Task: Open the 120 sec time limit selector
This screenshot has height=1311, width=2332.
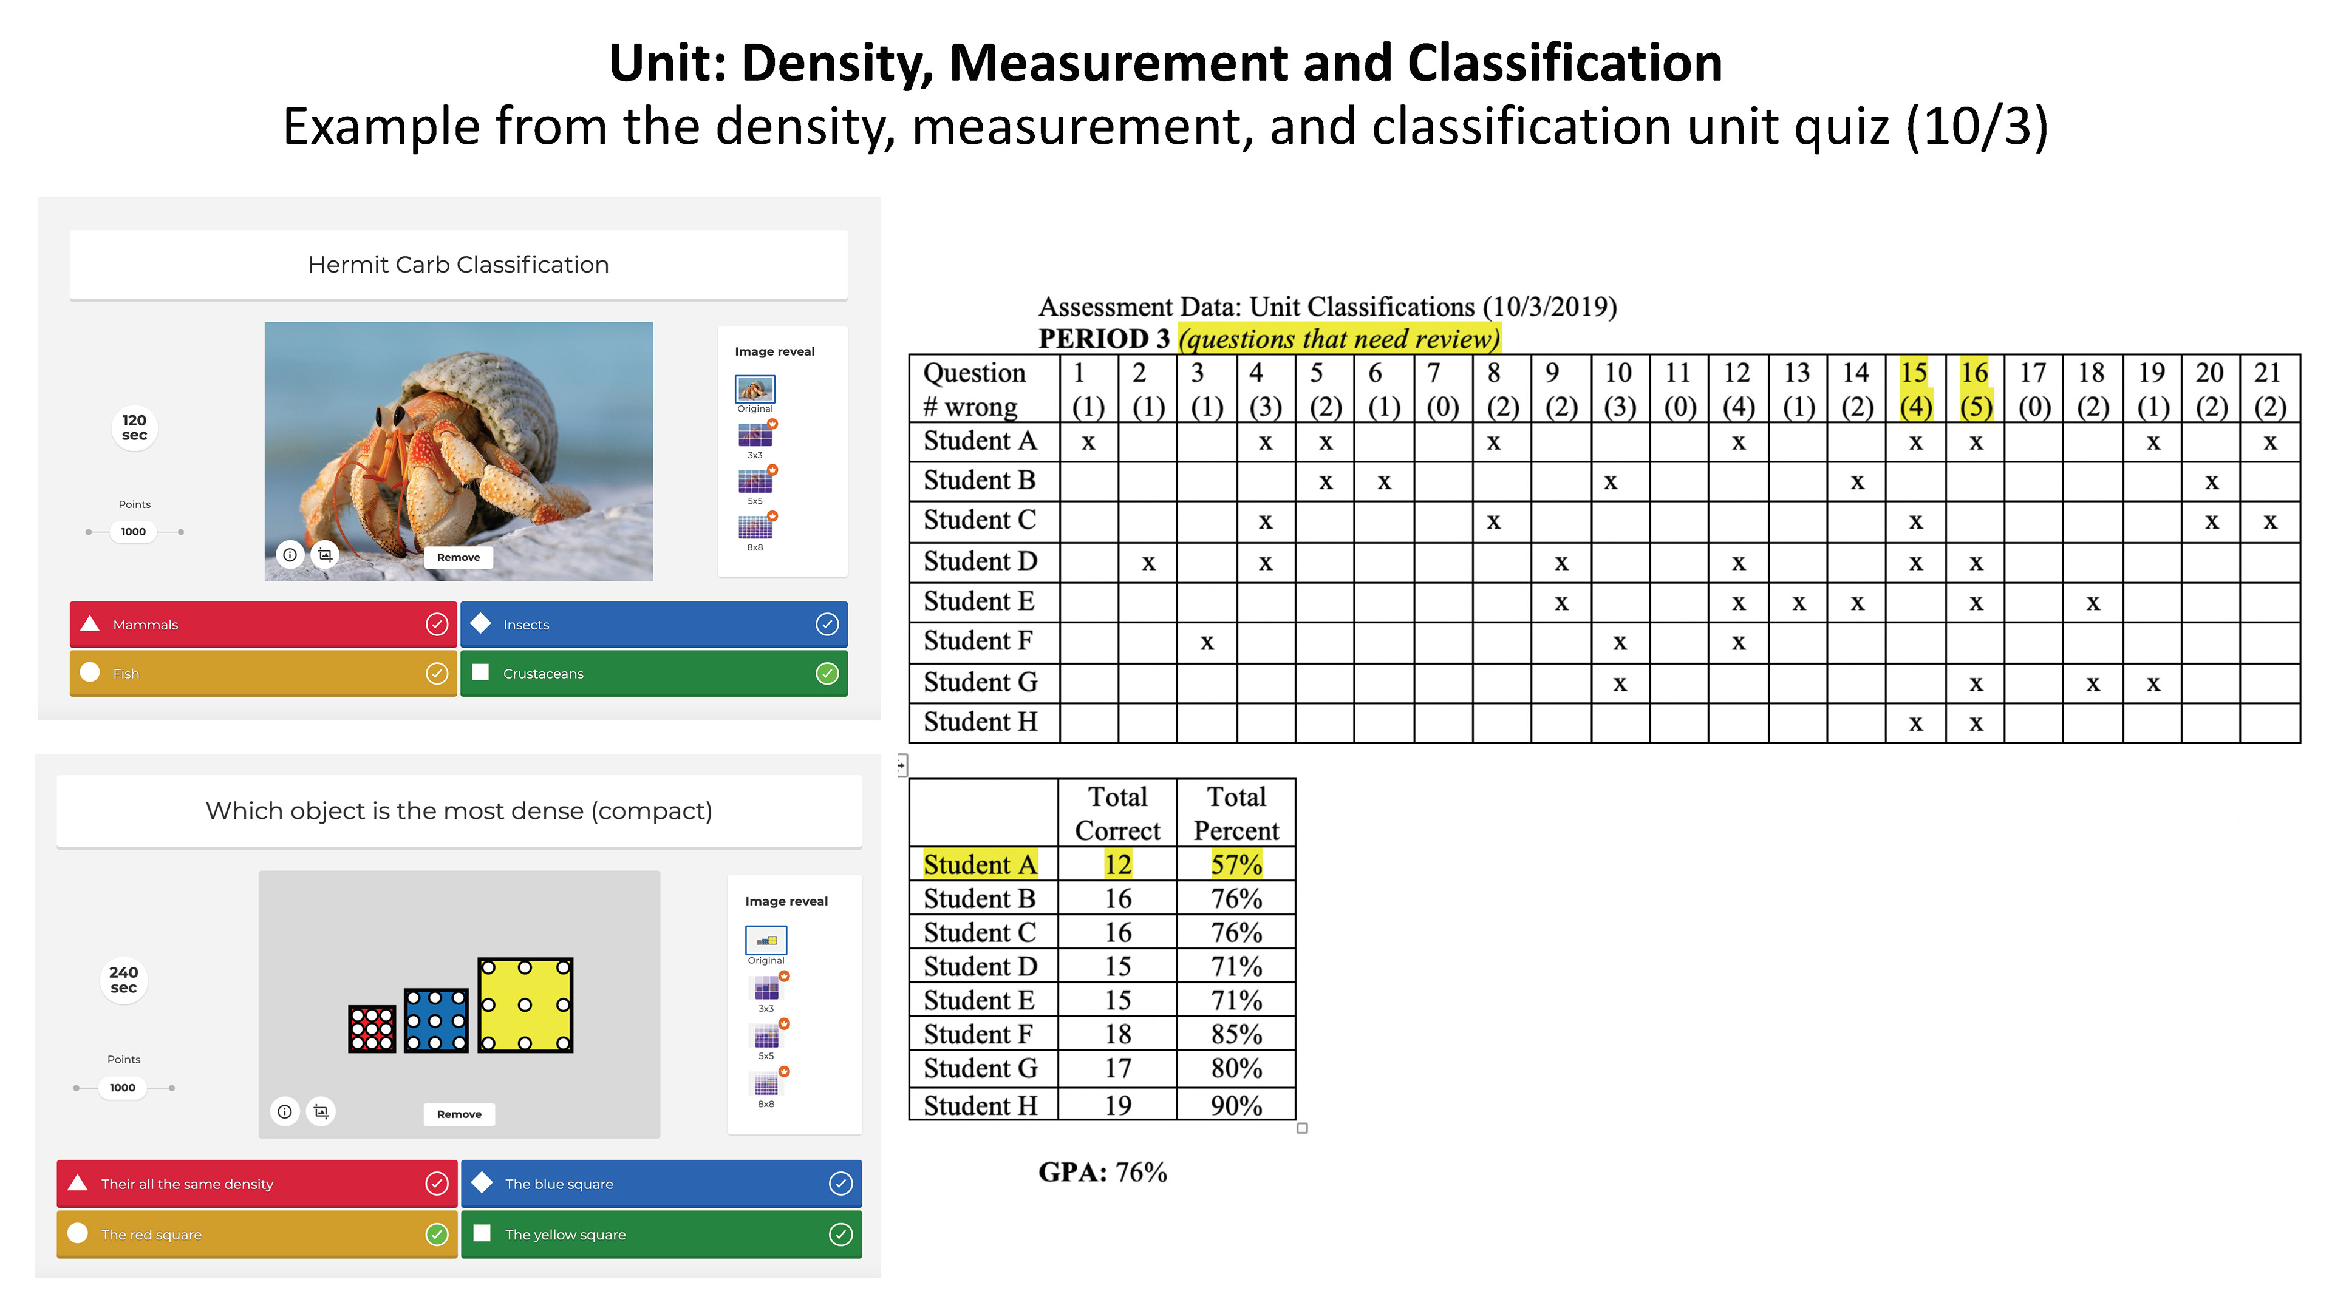Action: tap(134, 428)
